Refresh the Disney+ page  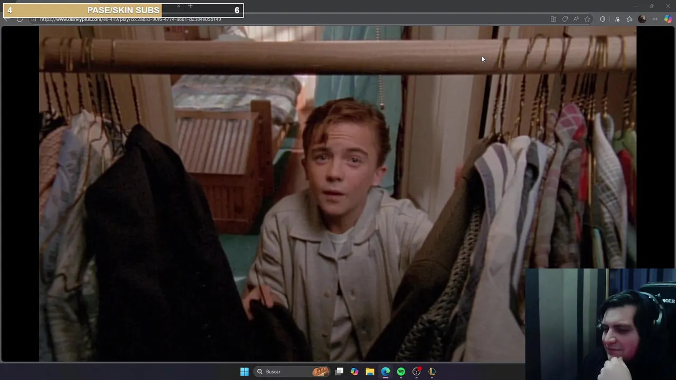(20, 20)
